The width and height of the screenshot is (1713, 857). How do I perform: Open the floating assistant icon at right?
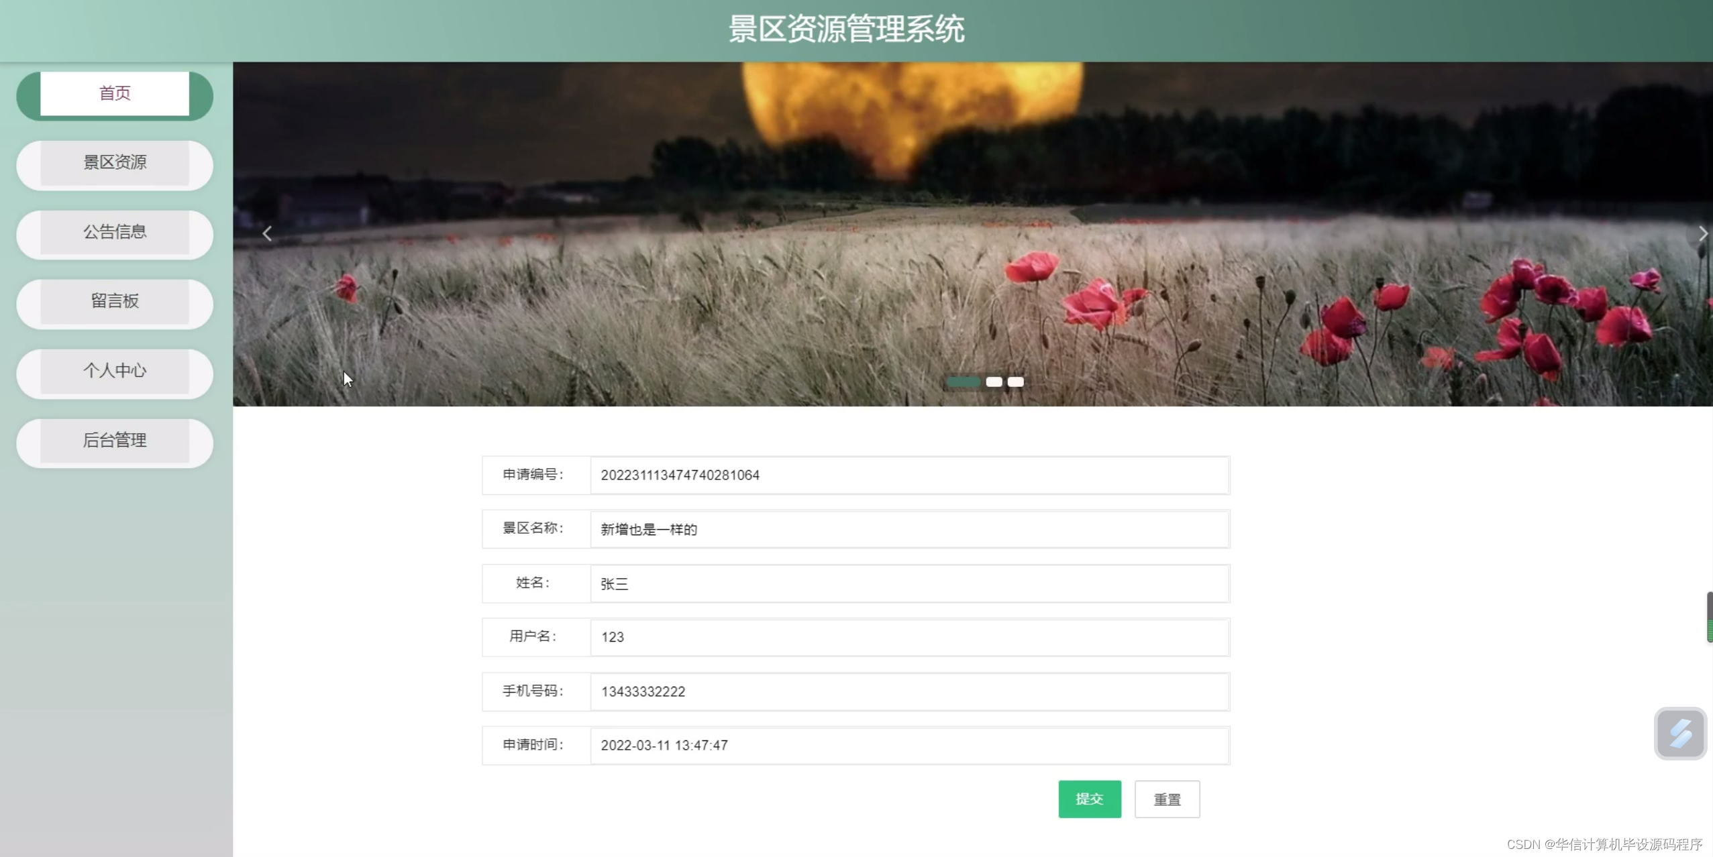tap(1679, 733)
